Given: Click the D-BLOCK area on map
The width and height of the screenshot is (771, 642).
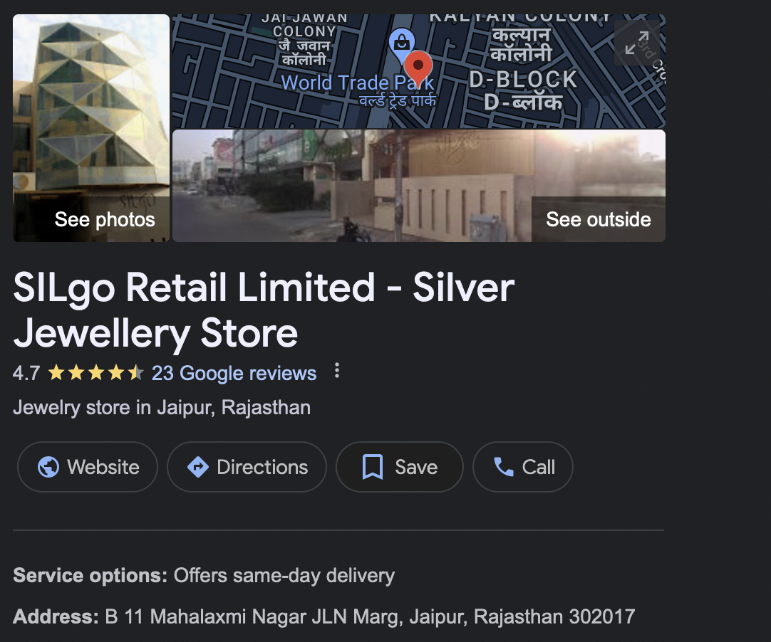Looking at the screenshot, I should 523,80.
